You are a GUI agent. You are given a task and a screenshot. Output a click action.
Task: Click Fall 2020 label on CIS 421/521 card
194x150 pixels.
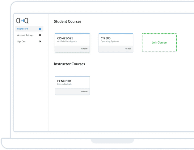coord(84,49)
